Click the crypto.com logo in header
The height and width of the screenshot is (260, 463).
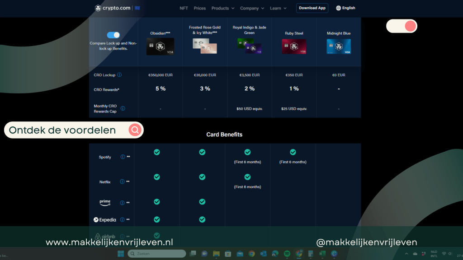click(x=112, y=8)
